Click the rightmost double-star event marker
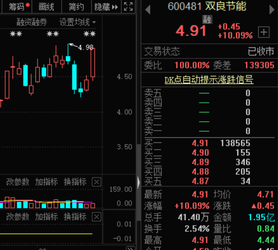This screenshot has width=278, height=250. click(90, 34)
